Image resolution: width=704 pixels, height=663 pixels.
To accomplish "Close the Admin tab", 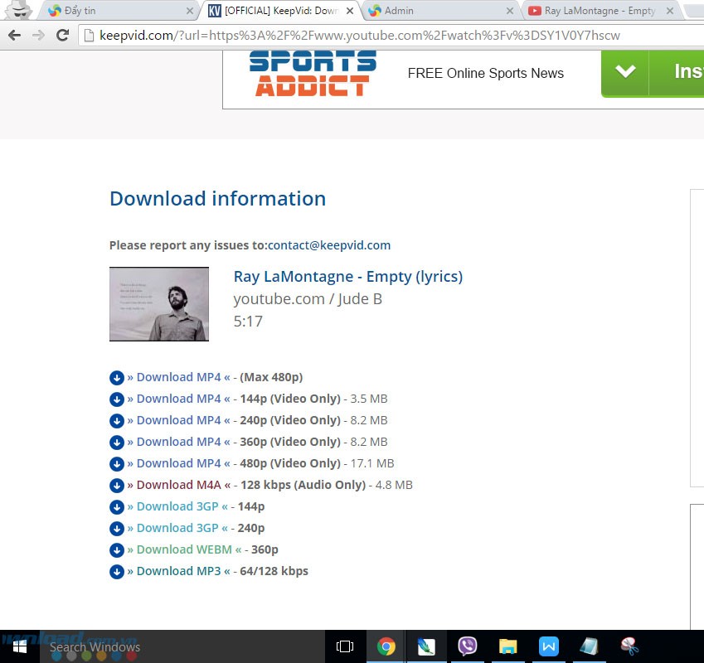I will tap(510, 11).
